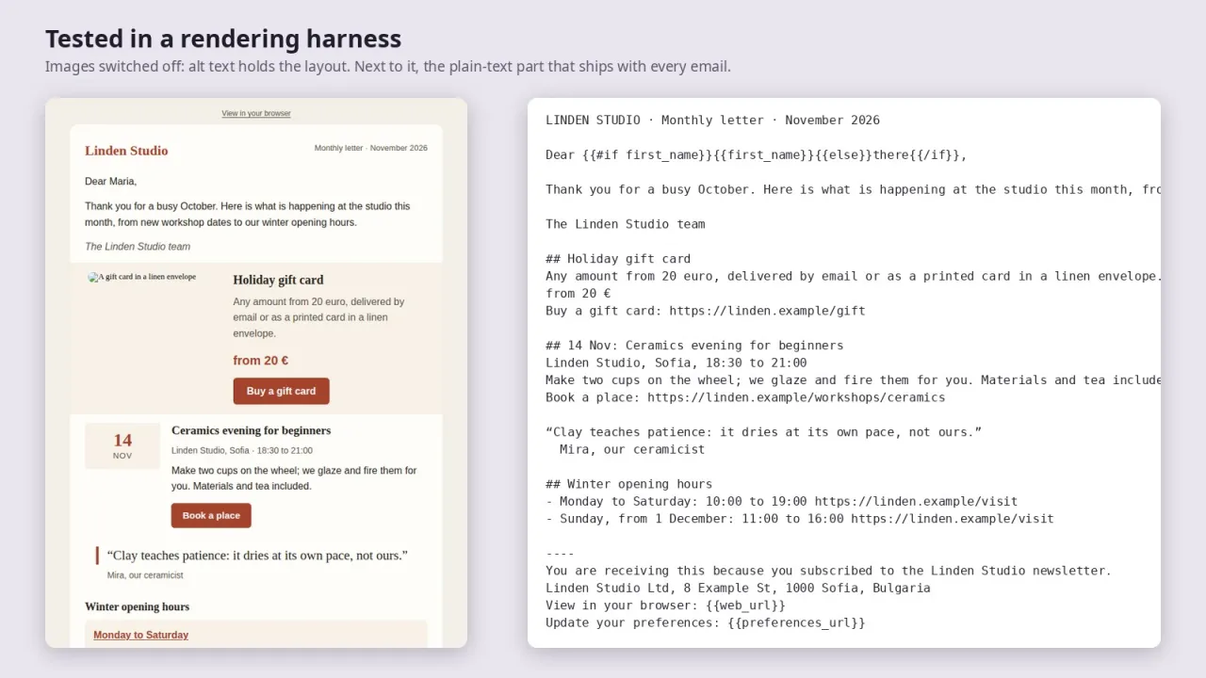Screen dimensions: 1206x678
Task: Click the Clay teaches patience quote in email
Action: pos(257,556)
